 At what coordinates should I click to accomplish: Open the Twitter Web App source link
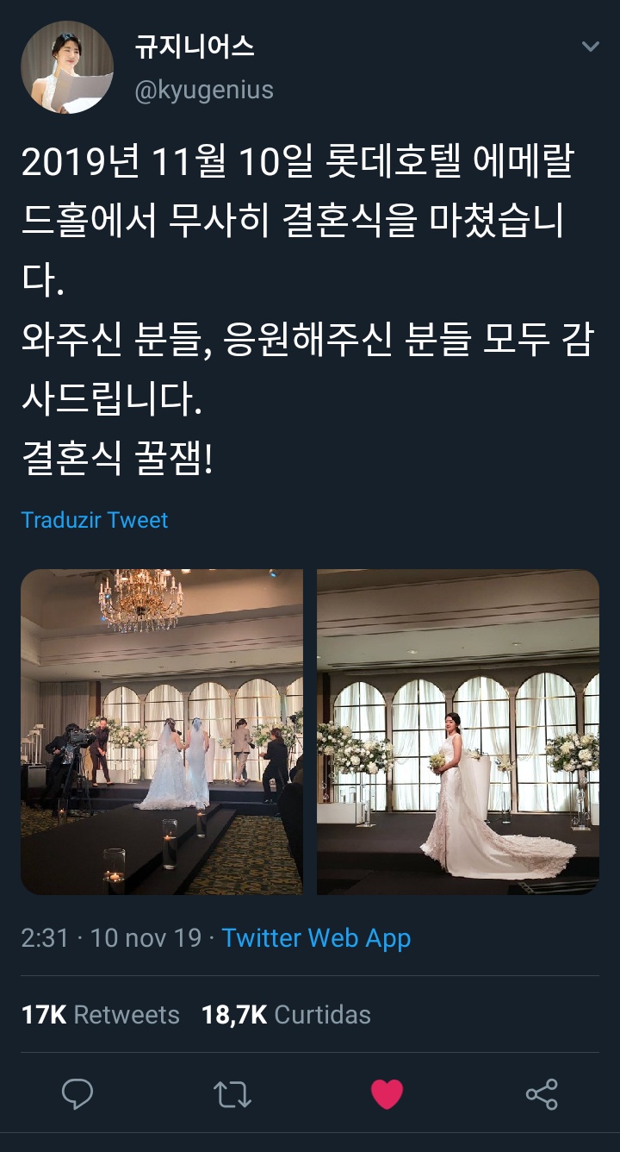point(316,938)
